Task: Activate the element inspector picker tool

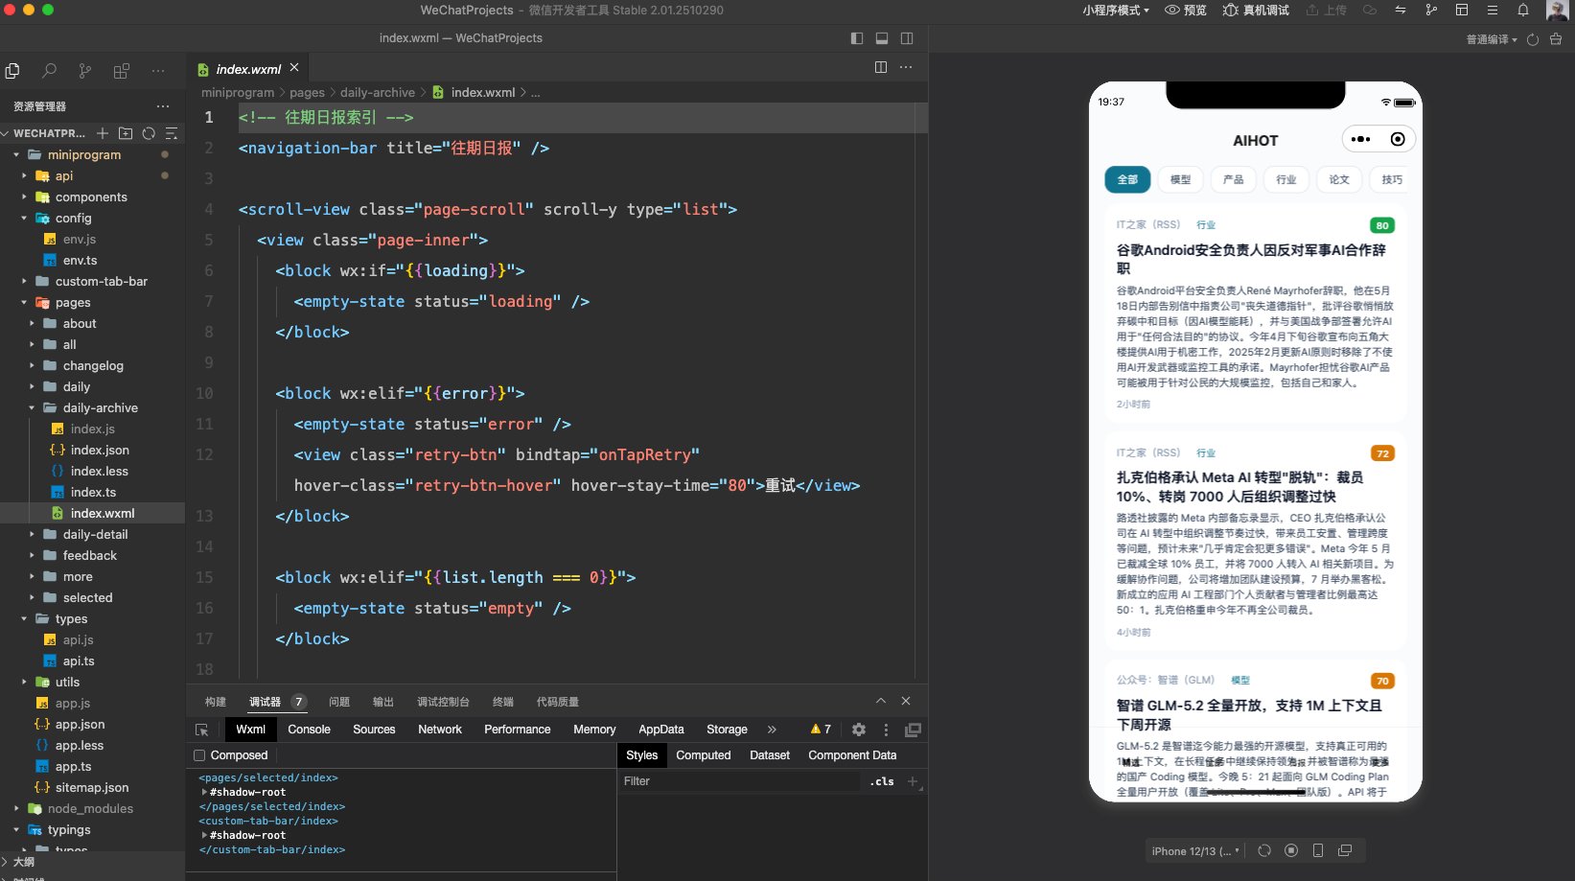Action: click(201, 730)
